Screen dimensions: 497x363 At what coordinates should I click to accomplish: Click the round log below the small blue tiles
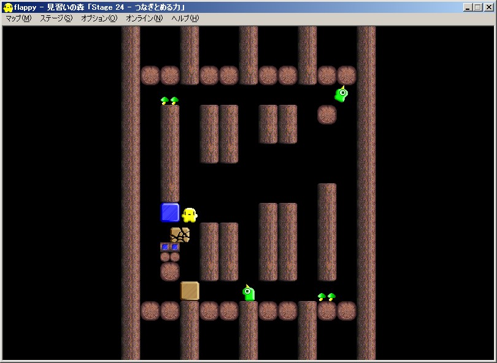[170, 272]
